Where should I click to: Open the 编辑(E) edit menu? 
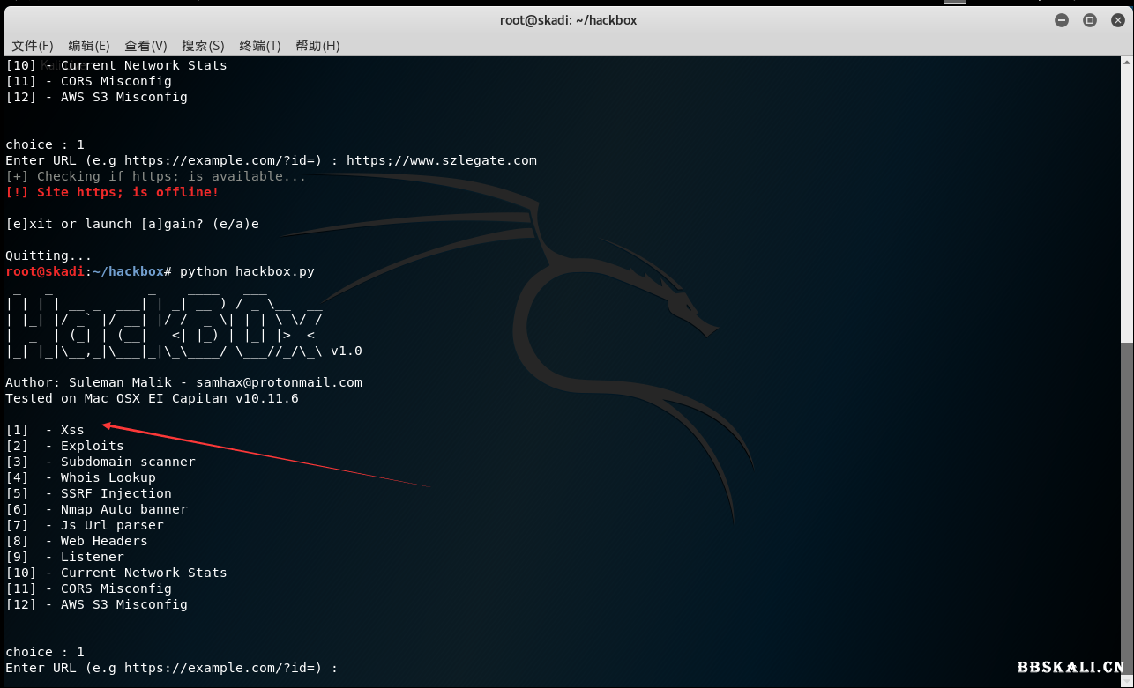click(x=89, y=46)
